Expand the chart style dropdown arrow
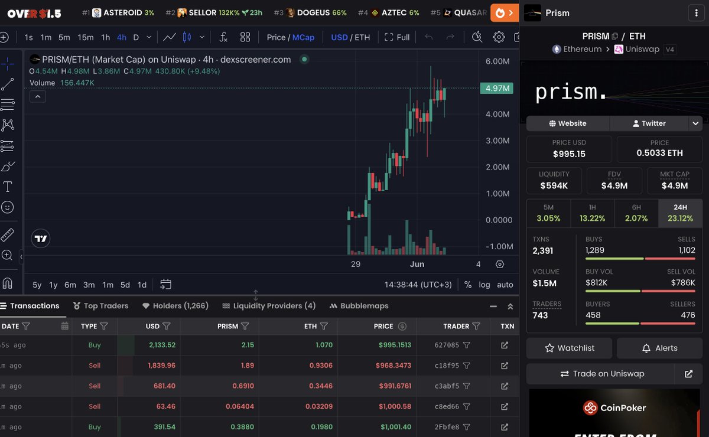Screen dimensions: 709x437 202,37
